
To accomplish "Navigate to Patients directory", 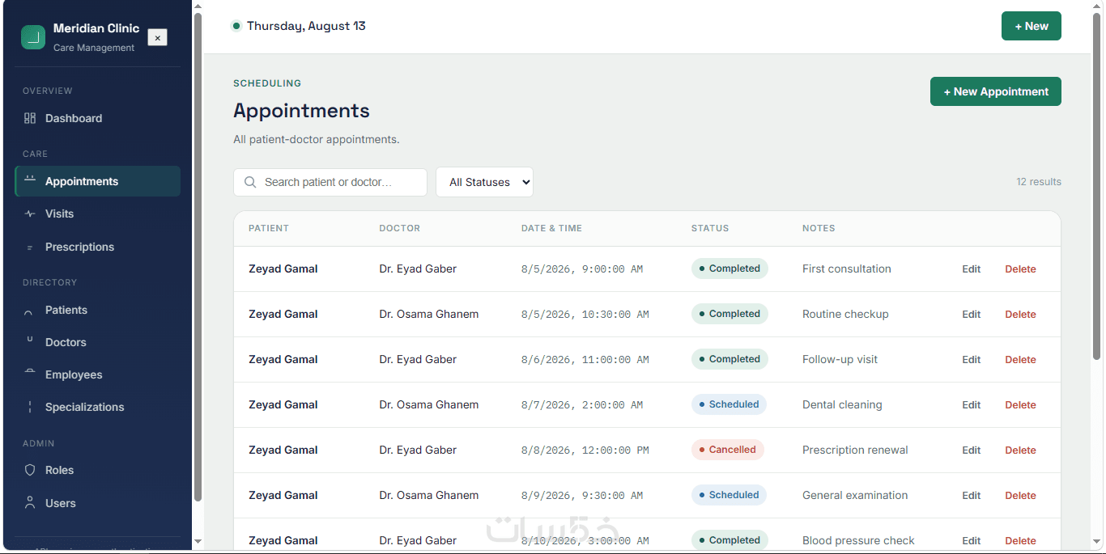I will point(97,310).
